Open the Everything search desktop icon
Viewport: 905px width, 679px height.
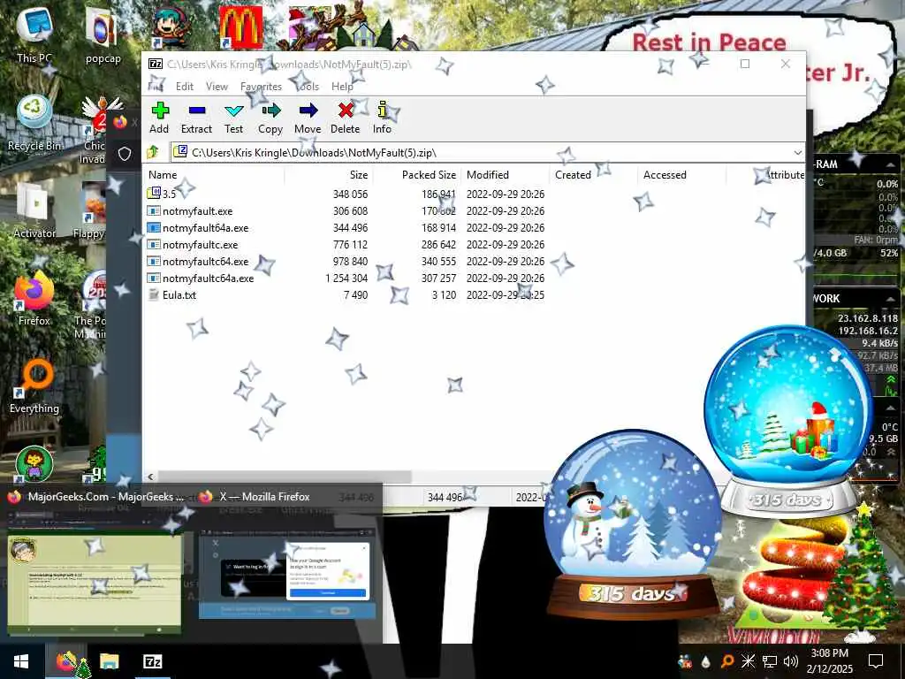click(x=34, y=387)
